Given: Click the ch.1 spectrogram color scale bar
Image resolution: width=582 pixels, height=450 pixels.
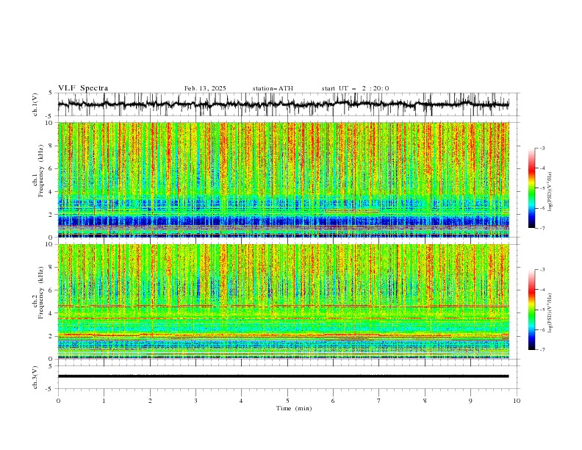Looking at the screenshot, I should 531,188.
